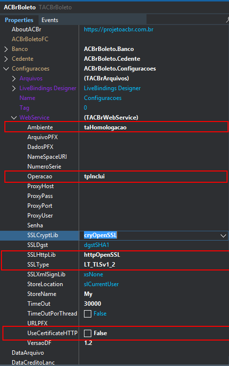Click the taHomologacao value

(105, 127)
